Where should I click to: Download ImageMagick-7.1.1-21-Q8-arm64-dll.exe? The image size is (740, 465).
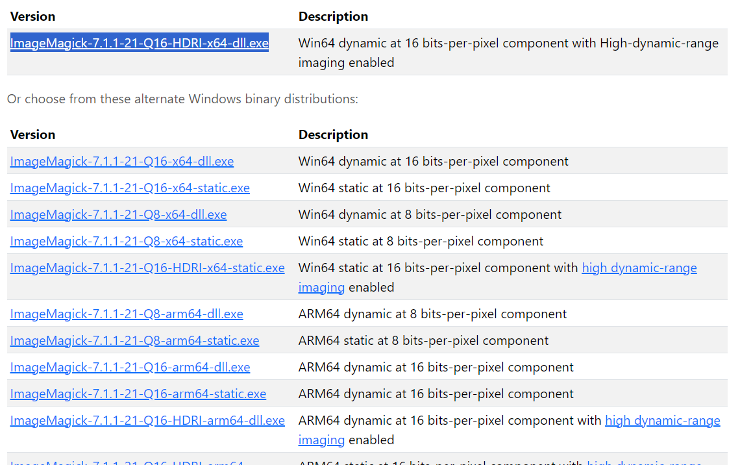(x=127, y=314)
